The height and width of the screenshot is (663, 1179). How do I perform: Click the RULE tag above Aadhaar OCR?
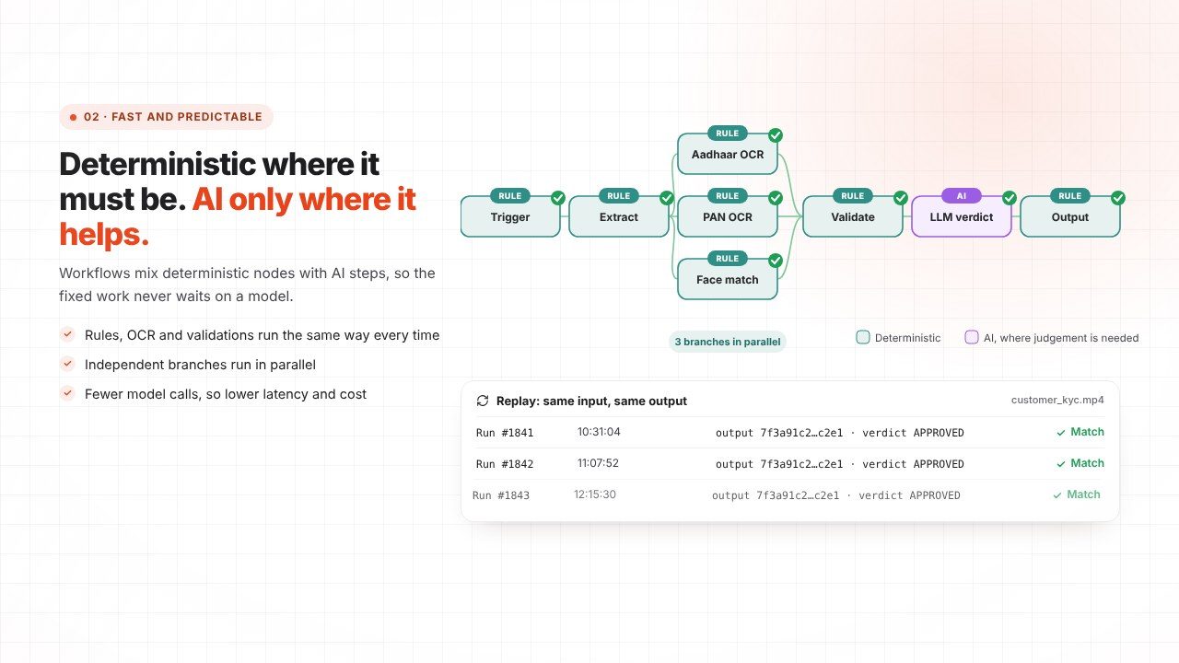(728, 134)
